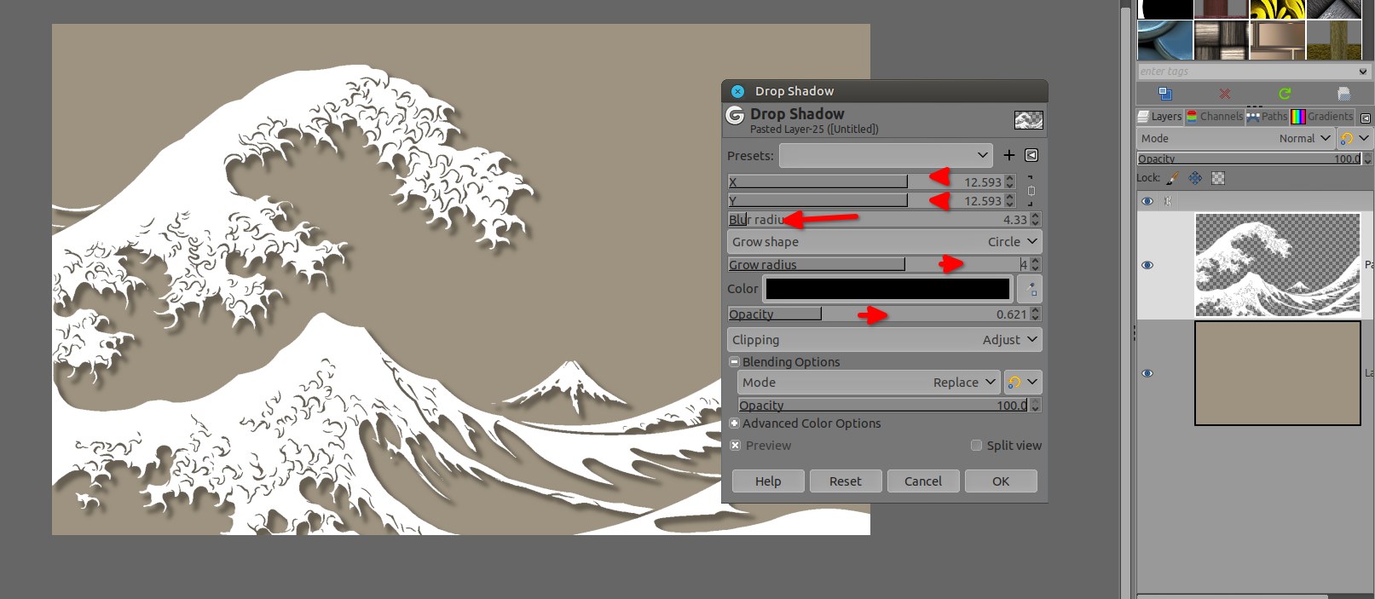The height and width of the screenshot is (599, 1375).
Task: Click the Reset button
Action: click(846, 481)
